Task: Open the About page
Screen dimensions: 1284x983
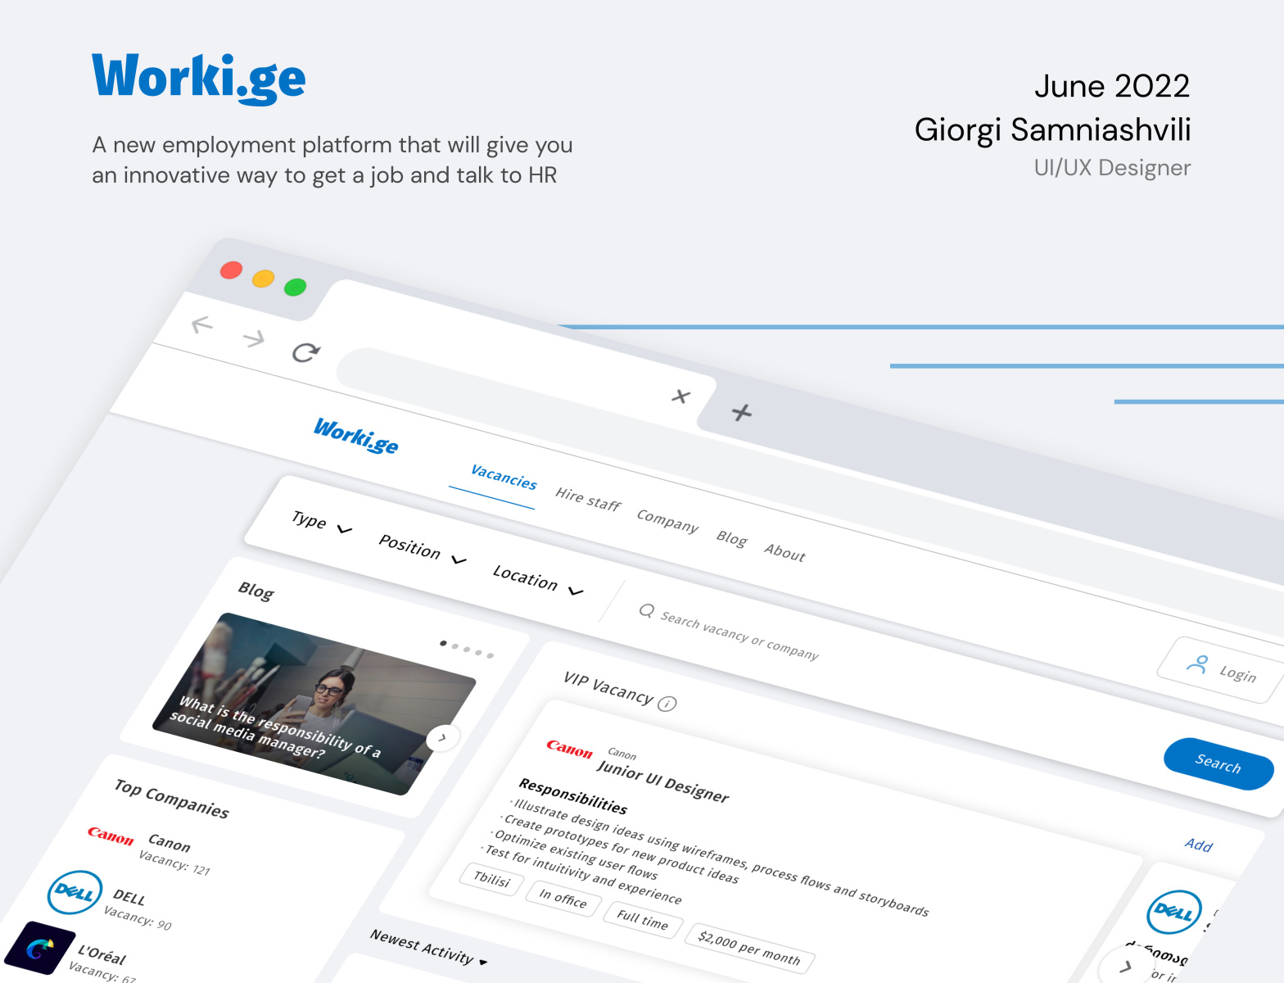Action: (784, 552)
